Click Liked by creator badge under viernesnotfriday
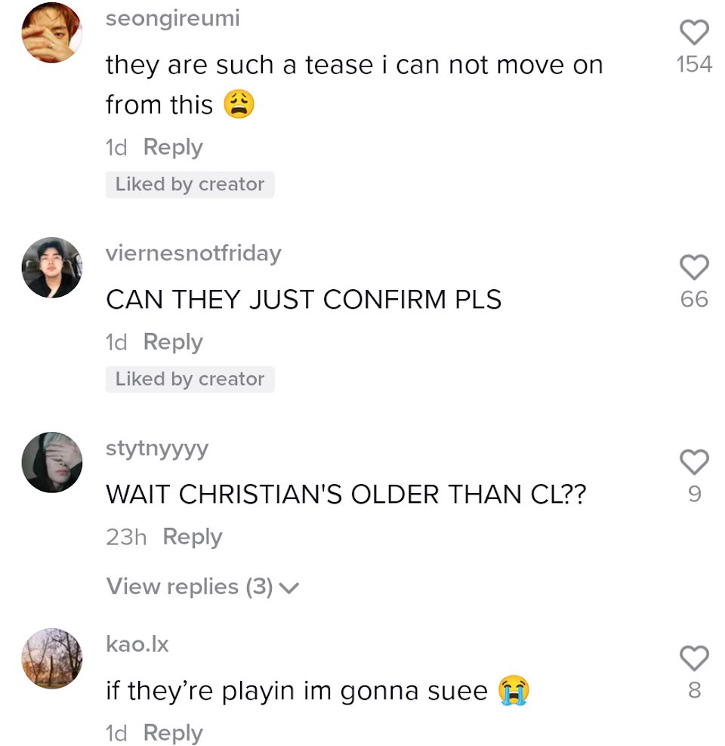This screenshot has height=746, width=725. [190, 380]
